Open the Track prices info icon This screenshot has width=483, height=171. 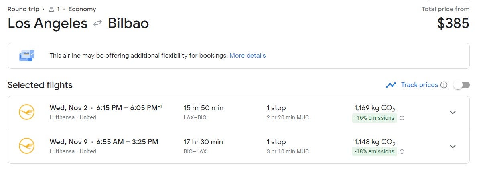(444, 85)
